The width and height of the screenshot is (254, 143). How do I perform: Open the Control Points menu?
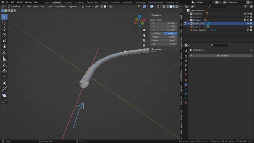pyautogui.click(x=60, y=7)
